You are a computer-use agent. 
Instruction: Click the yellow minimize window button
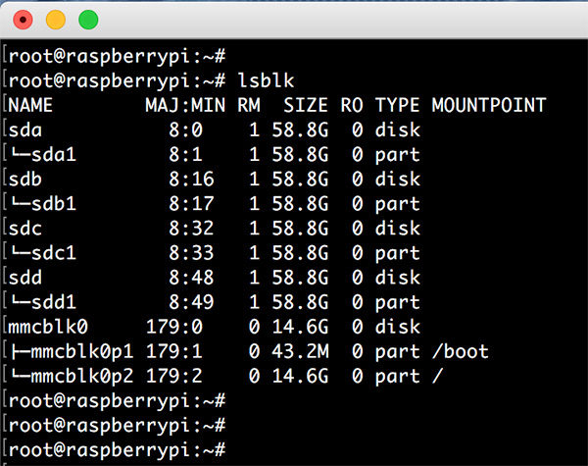[55, 19]
